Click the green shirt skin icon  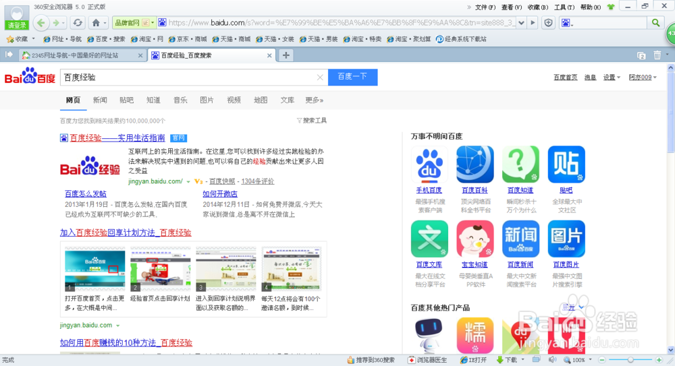coord(611,7)
